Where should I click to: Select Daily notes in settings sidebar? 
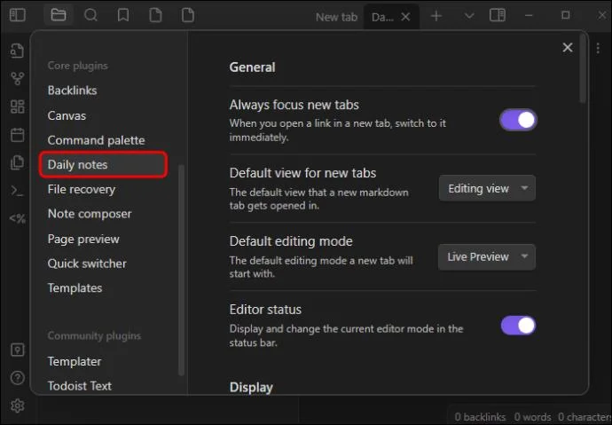click(x=104, y=165)
